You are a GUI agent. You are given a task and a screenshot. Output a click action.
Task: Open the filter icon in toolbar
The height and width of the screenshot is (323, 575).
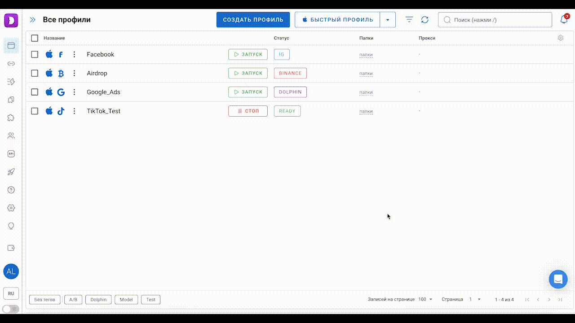coord(409,20)
